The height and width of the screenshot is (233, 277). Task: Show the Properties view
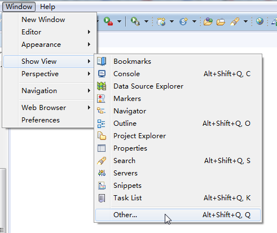point(178,148)
